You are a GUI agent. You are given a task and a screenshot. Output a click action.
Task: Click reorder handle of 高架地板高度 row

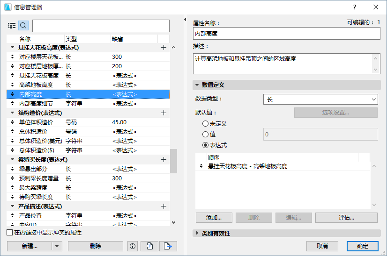click(x=12, y=85)
